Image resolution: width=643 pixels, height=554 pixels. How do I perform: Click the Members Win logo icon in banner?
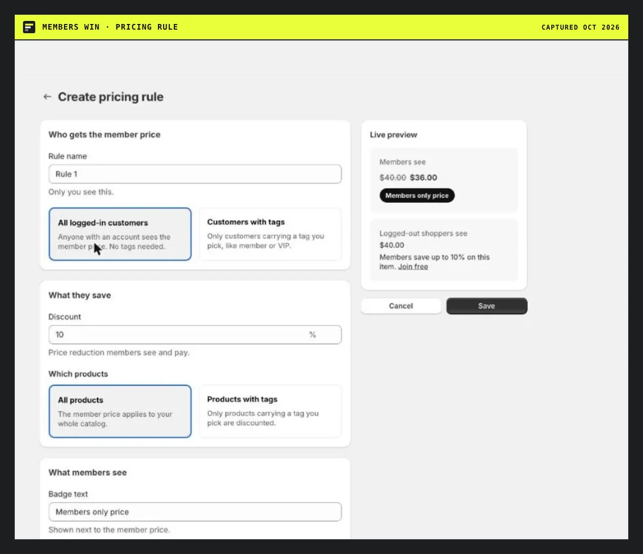pyautogui.click(x=29, y=27)
